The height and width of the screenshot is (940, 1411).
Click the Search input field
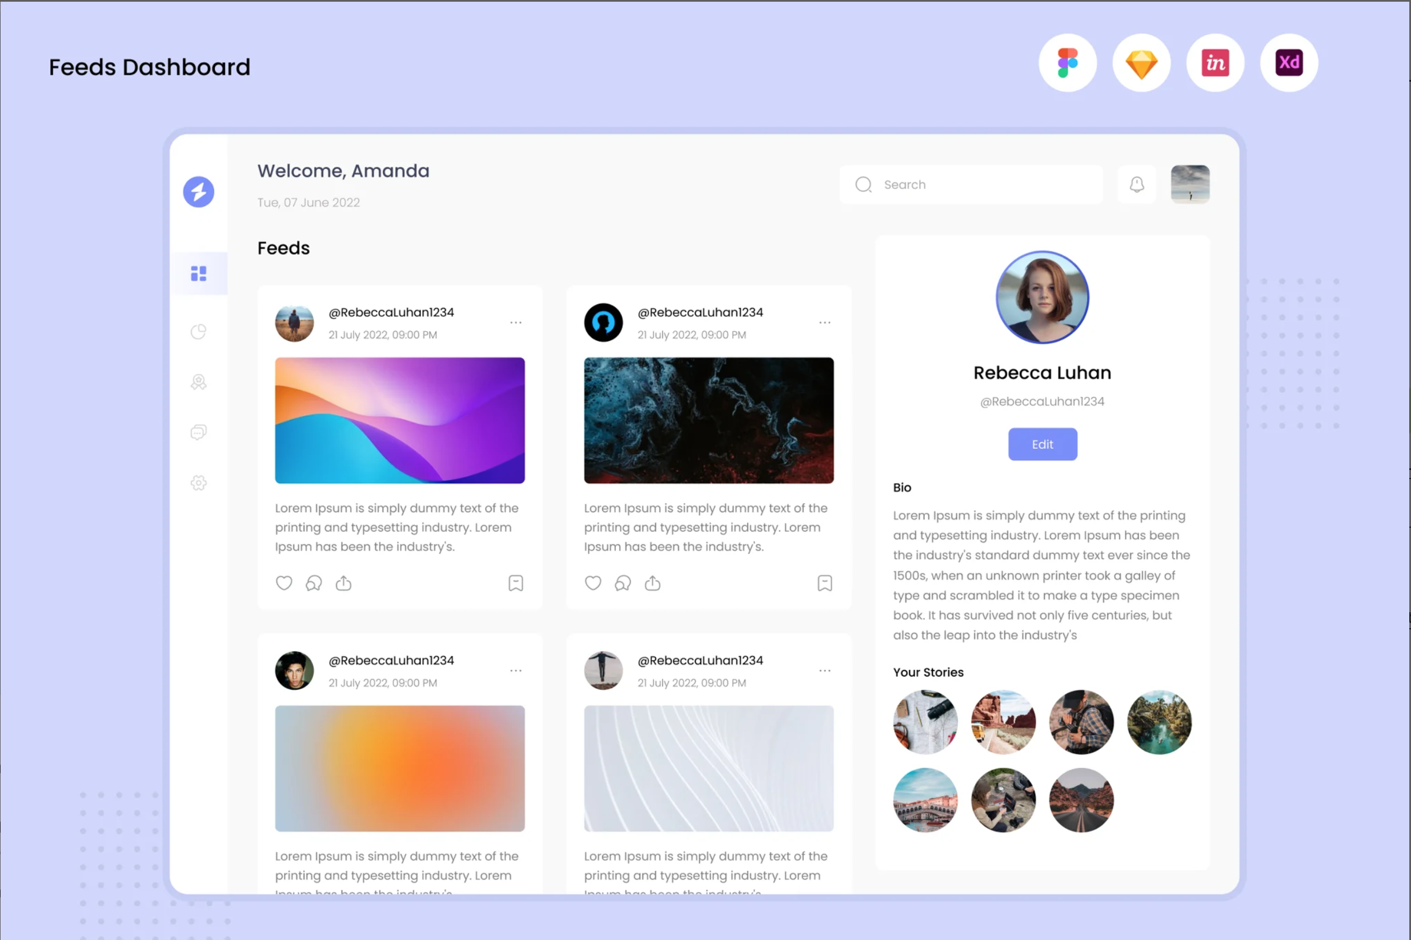point(971,184)
